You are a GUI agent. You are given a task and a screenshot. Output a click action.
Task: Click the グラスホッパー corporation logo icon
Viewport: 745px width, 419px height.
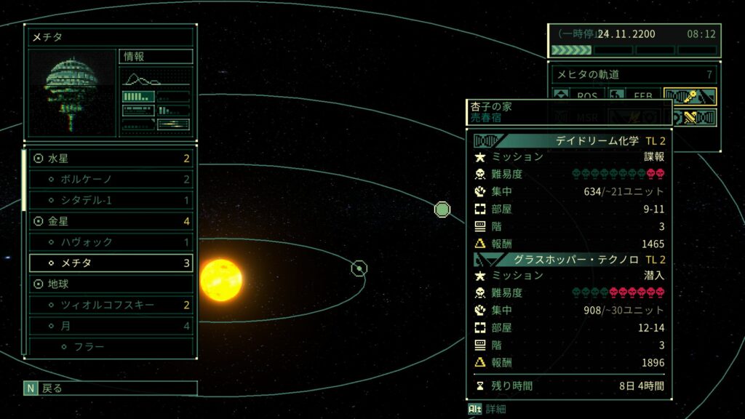coord(488,260)
